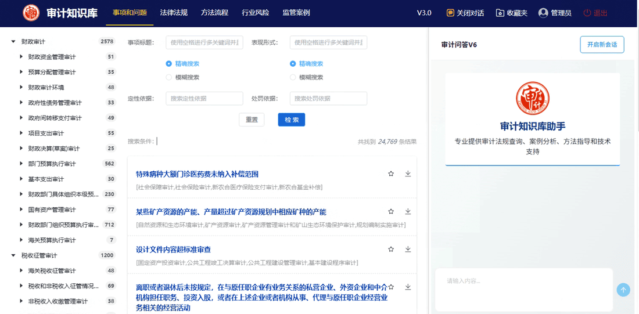Click the 退出 logout power icon
639x314 pixels.
[x=587, y=13]
